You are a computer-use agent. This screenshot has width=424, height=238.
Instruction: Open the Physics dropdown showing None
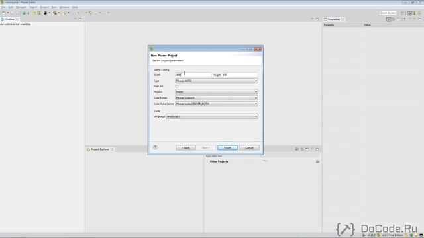point(217,92)
